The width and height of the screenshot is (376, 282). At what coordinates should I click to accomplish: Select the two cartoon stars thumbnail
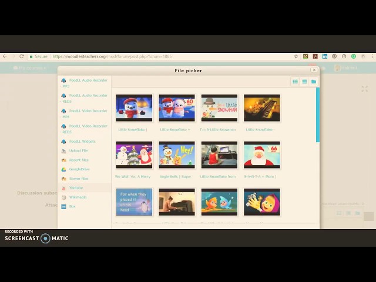219,202
